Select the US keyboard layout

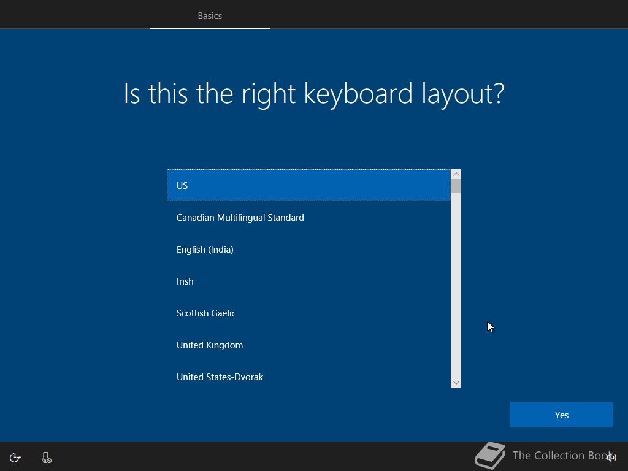point(309,185)
